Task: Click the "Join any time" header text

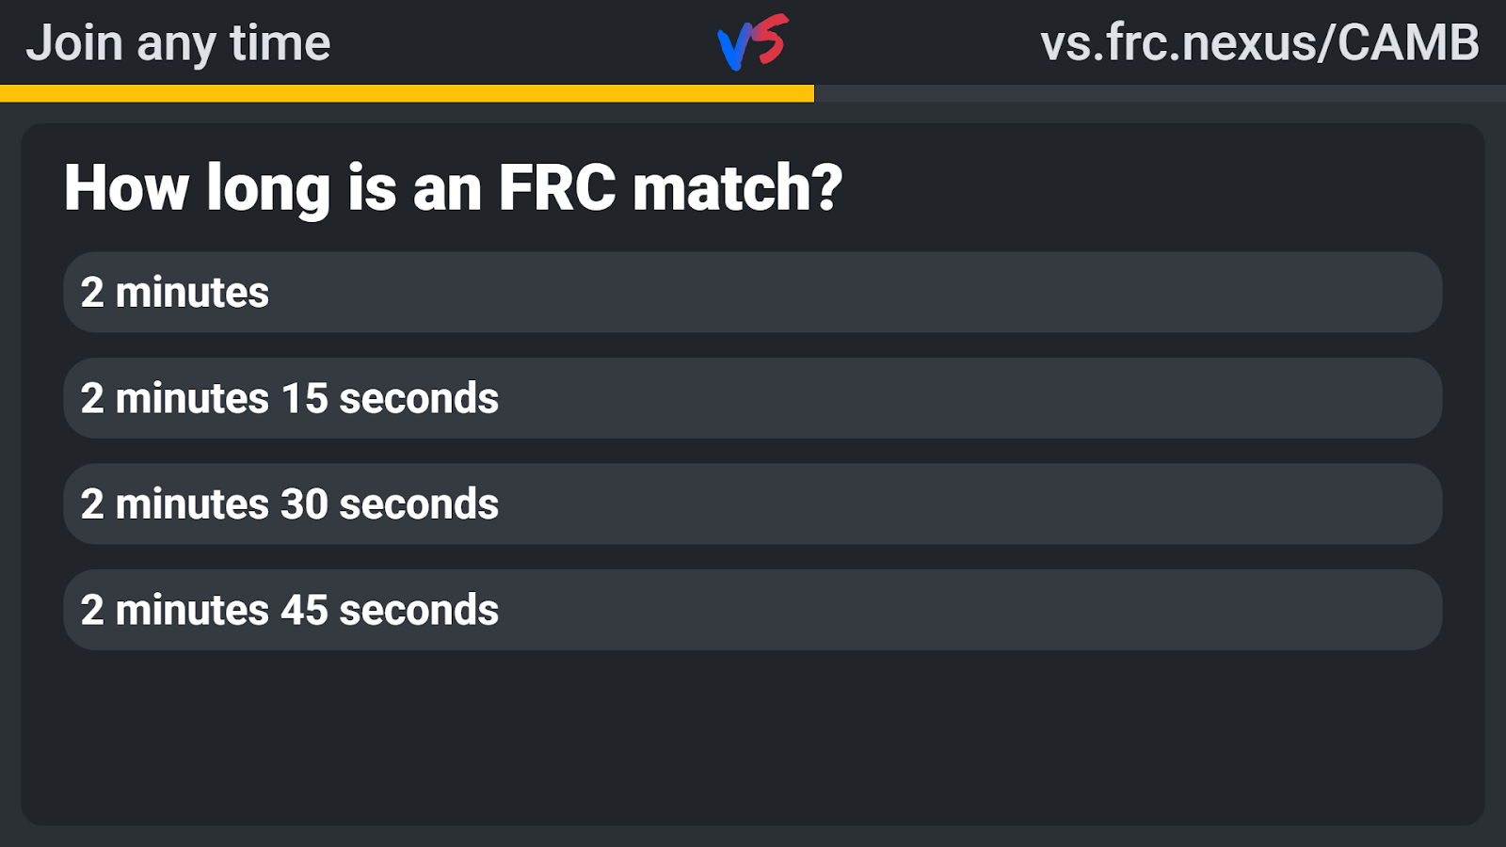Action: coord(178,43)
